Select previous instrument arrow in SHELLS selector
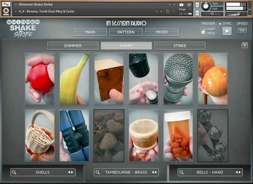The image size is (253, 184). click(x=69, y=172)
